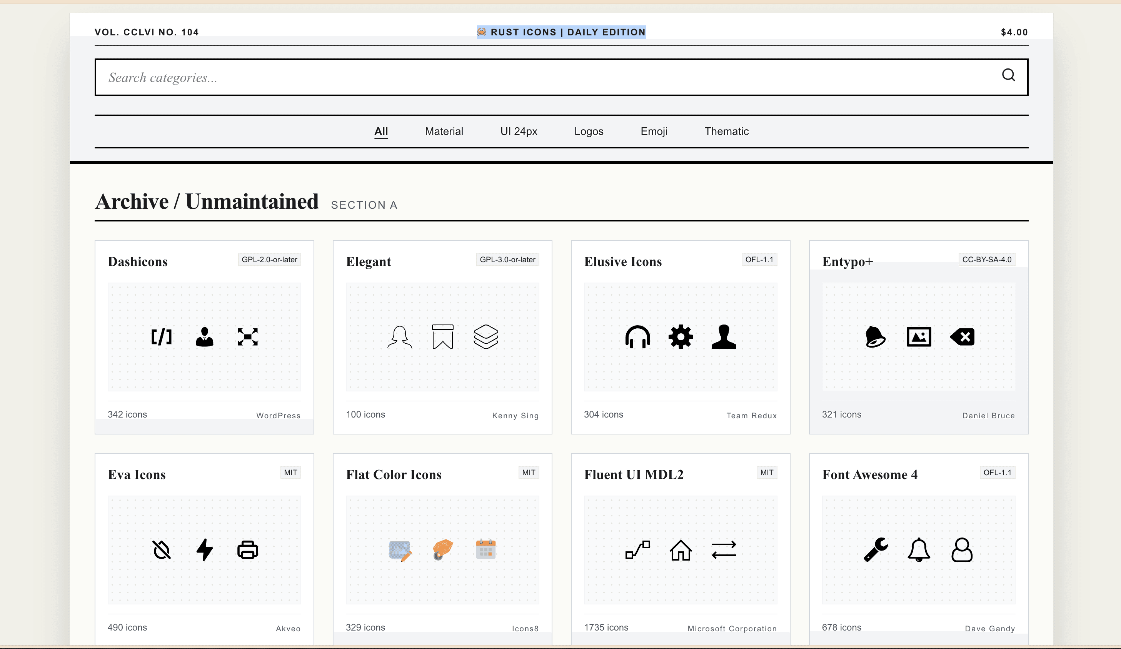Click the calendar icon in Flat Color Icons
1121x649 pixels.
tap(486, 550)
